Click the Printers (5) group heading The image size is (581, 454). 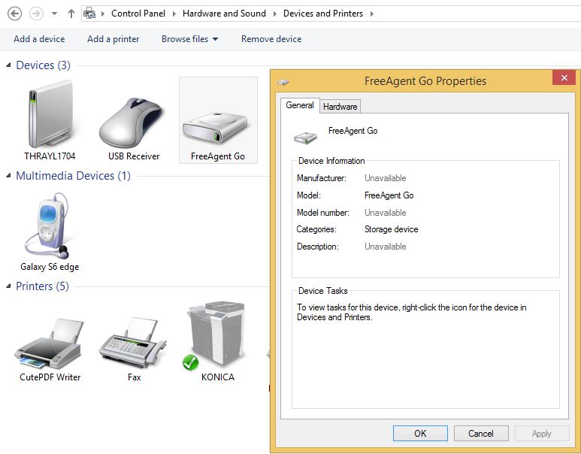[42, 286]
